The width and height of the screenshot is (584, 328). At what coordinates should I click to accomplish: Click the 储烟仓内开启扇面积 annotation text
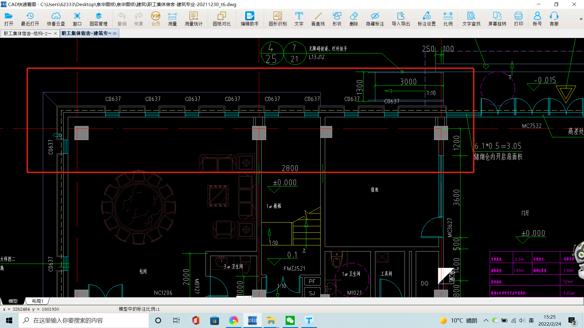pos(498,157)
